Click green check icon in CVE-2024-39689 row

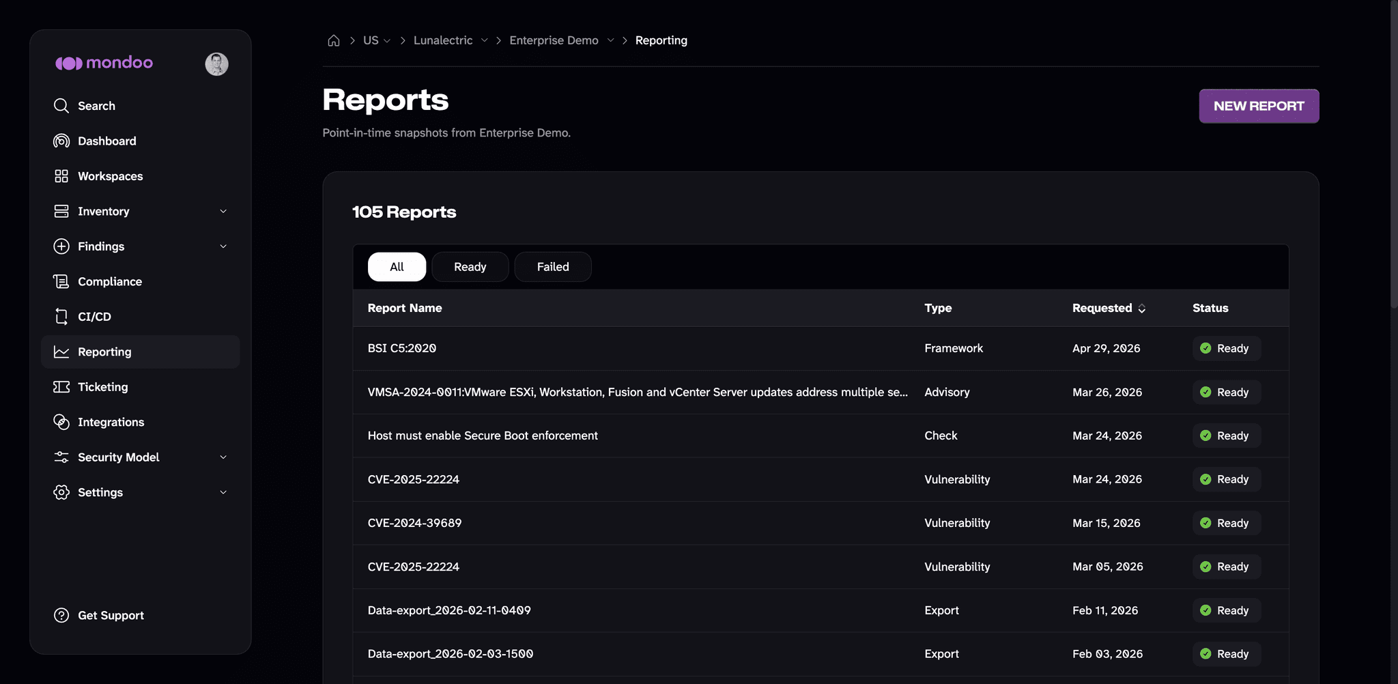(x=1206, y=523)
